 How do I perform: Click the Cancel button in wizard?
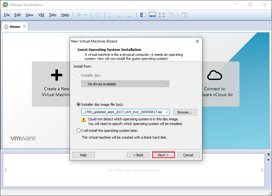[x=188, y=155]
